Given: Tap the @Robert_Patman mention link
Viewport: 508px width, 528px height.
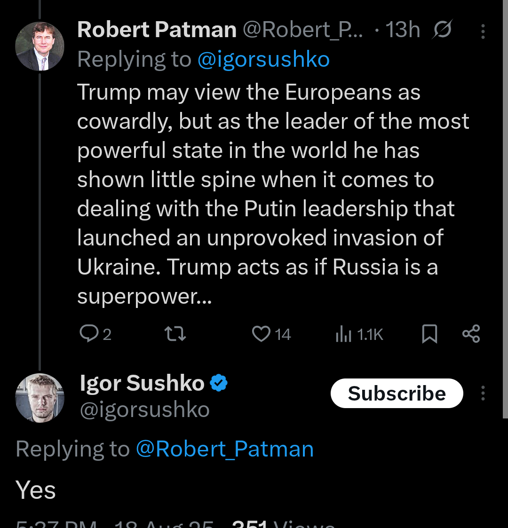Looking at the screenshot, I should [225, 449].
